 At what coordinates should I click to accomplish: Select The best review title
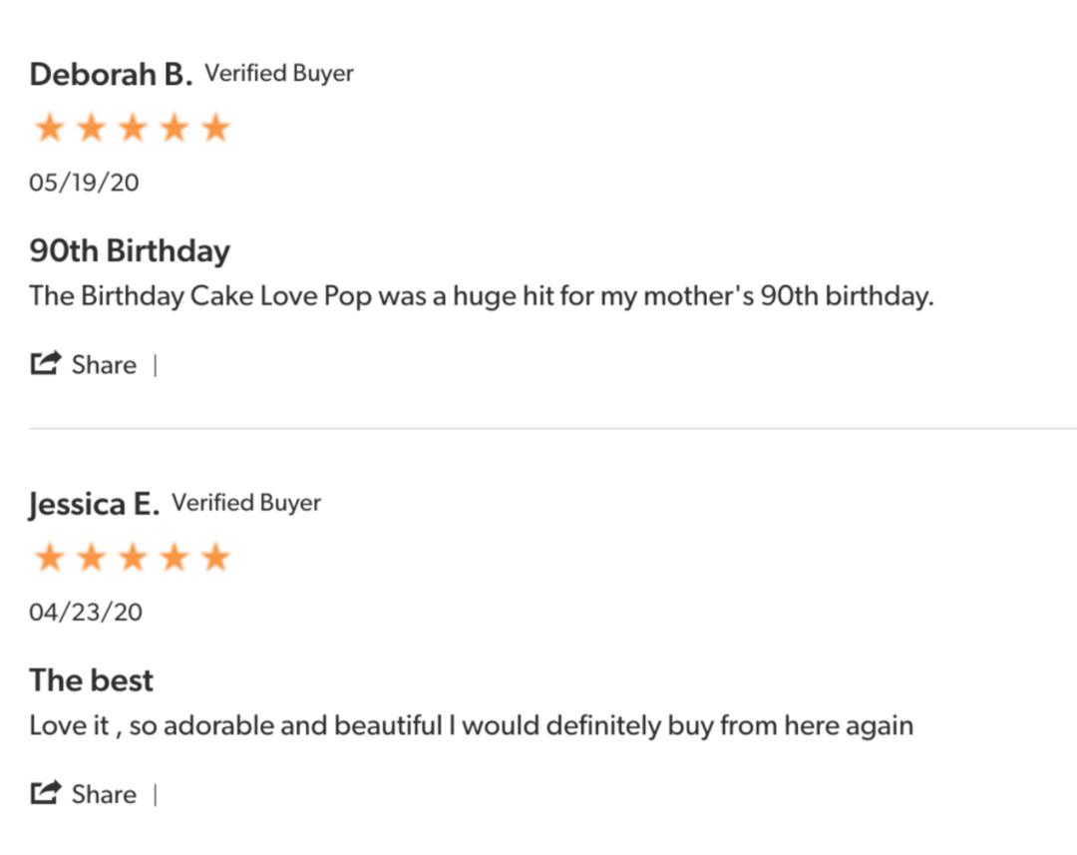[92, 680]
